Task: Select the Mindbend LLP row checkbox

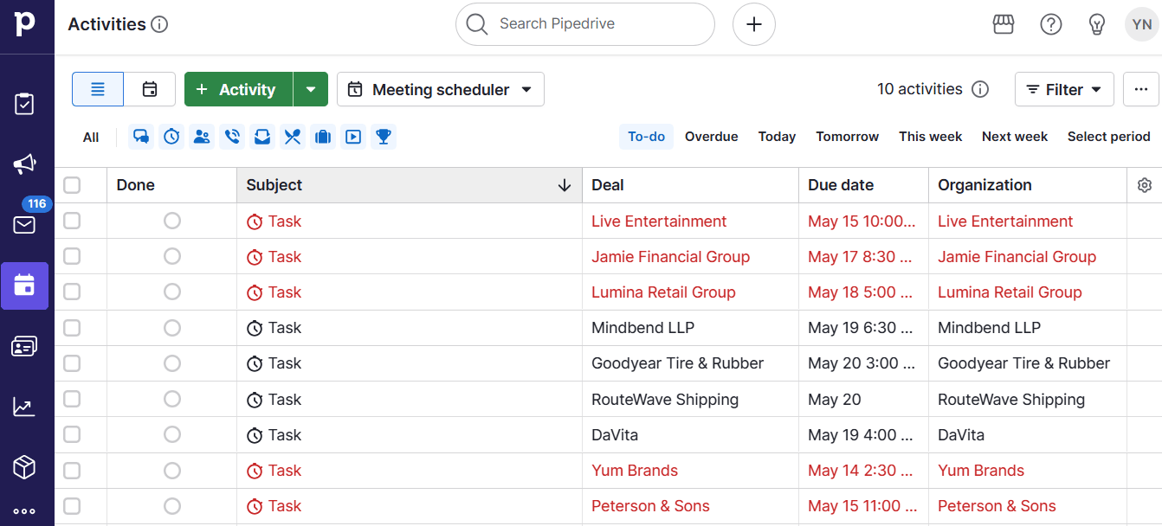Action: [x=72, y=327]
